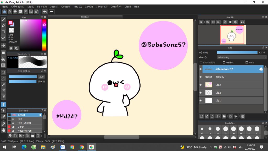Toggle the Bảo vệ alpha checkbox
Viewport: 268px width, 151px height.
click(201, 62)
